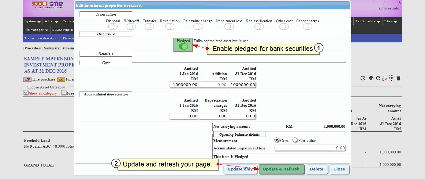Click the history clock icon
This screenshot has width=425, height=179.
click(363, 78)
